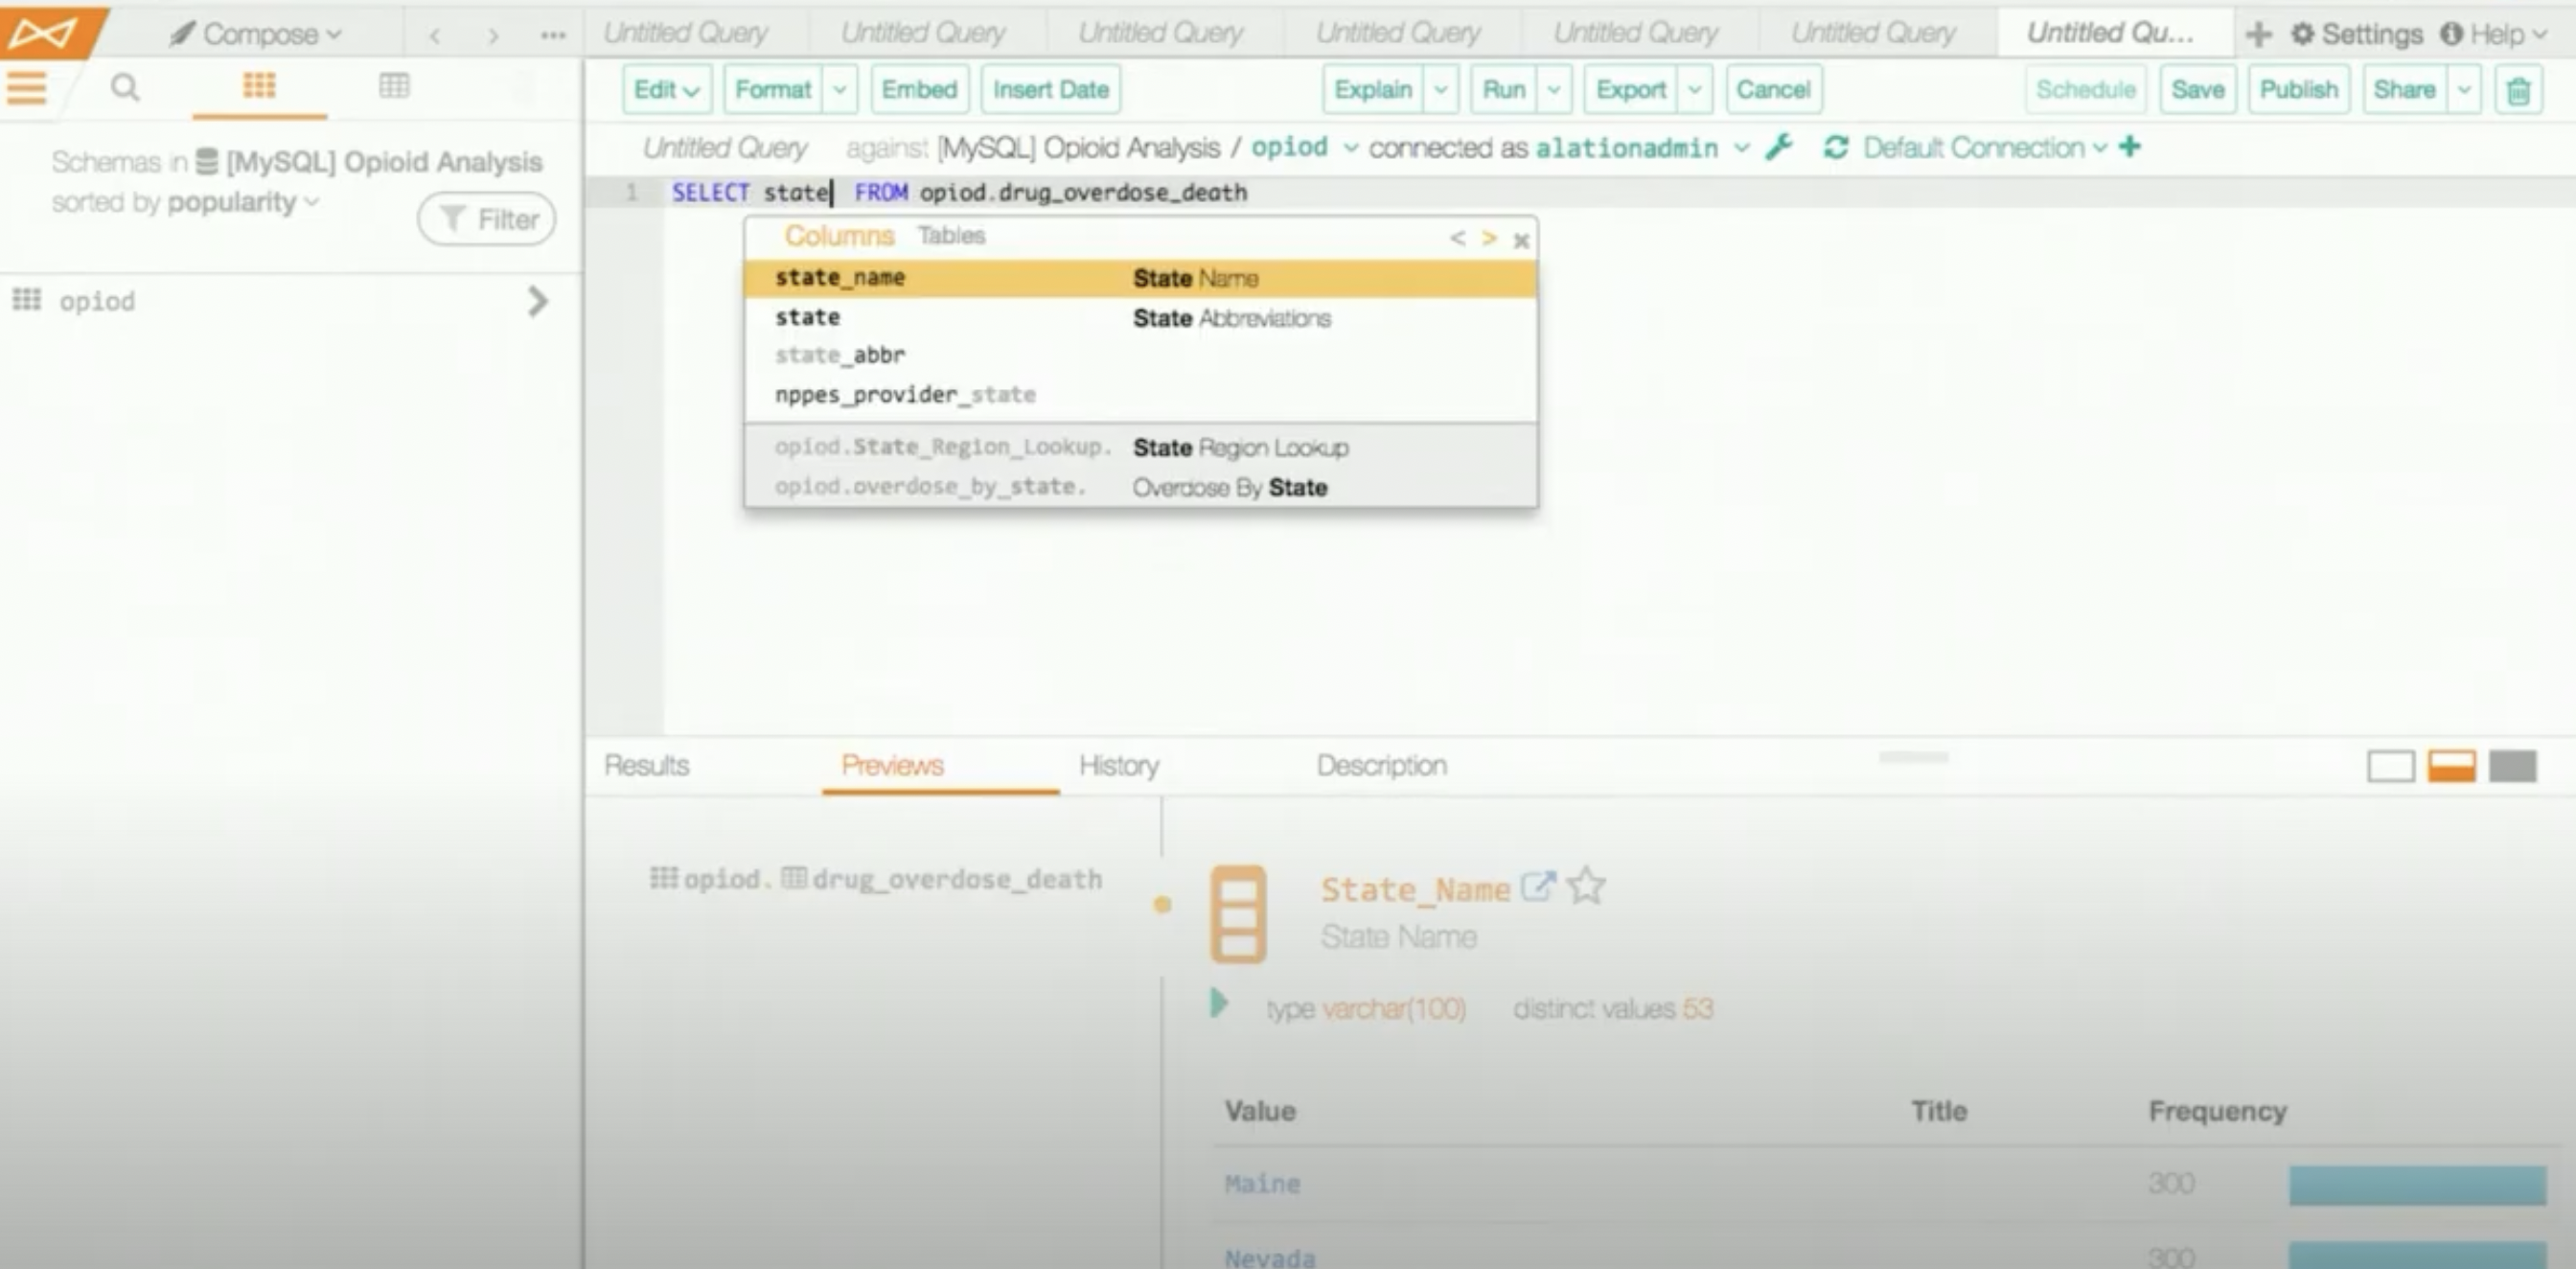Image resolution: width=2576 pixels, height=1269 pixels.
Task: Close the autocomplete popup
Action: 1521,240
